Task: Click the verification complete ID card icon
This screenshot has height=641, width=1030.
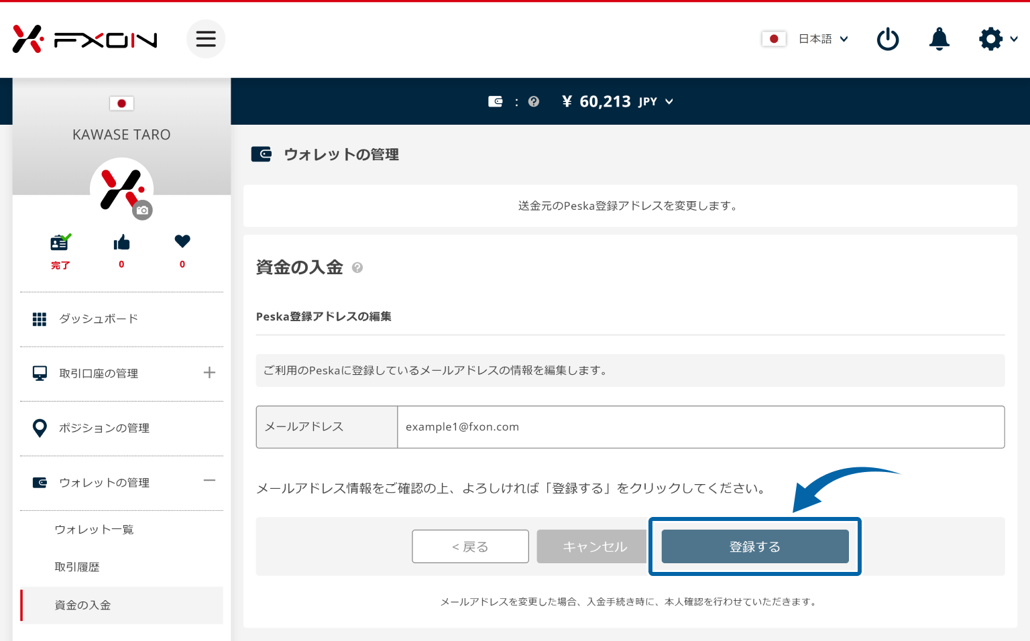Action: click(60, 243)
